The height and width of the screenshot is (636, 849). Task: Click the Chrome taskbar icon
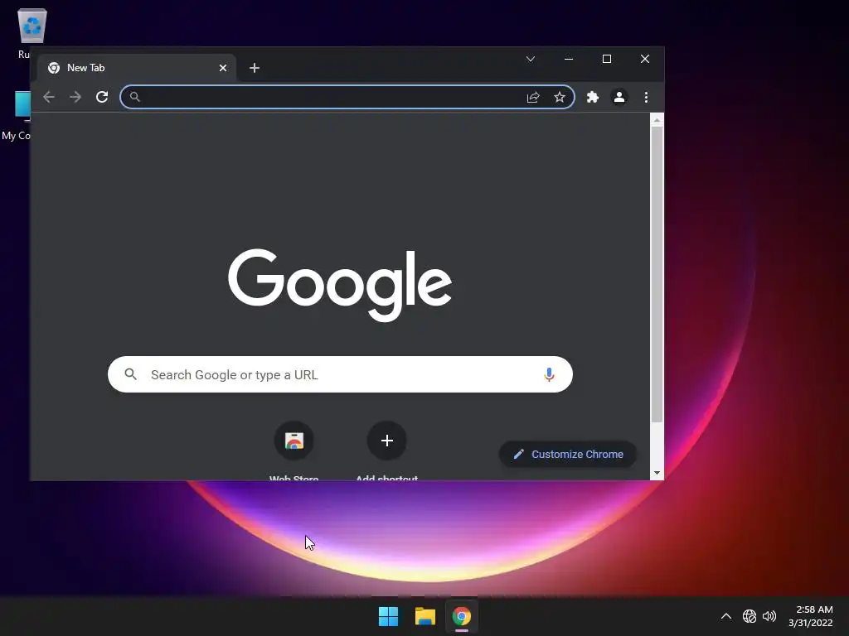[462, 616]
